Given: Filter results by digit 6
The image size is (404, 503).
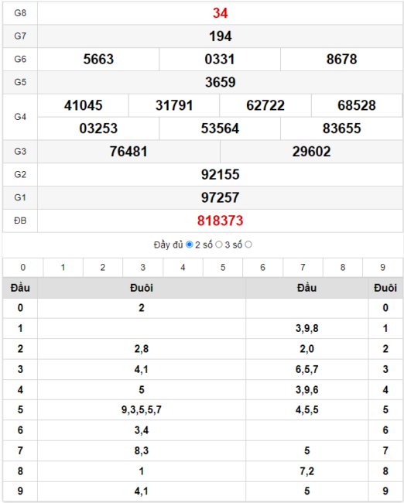Looking at the screenshot, I should pos(263,267).
